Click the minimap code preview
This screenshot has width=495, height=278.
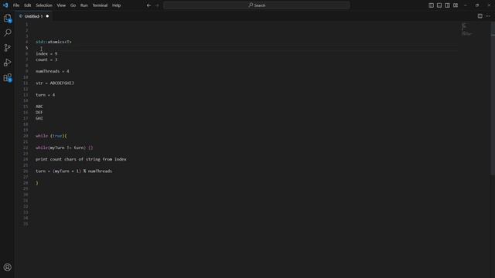tap(466, 29)
